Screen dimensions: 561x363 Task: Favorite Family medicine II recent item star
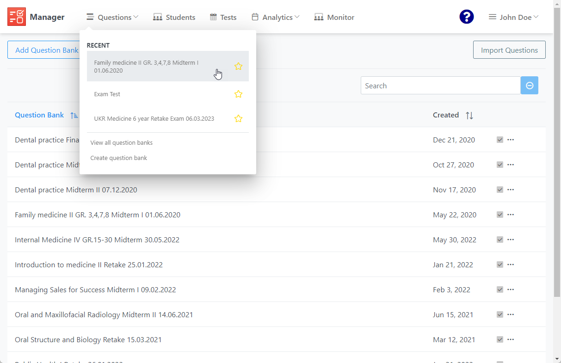tap(238, 66)
